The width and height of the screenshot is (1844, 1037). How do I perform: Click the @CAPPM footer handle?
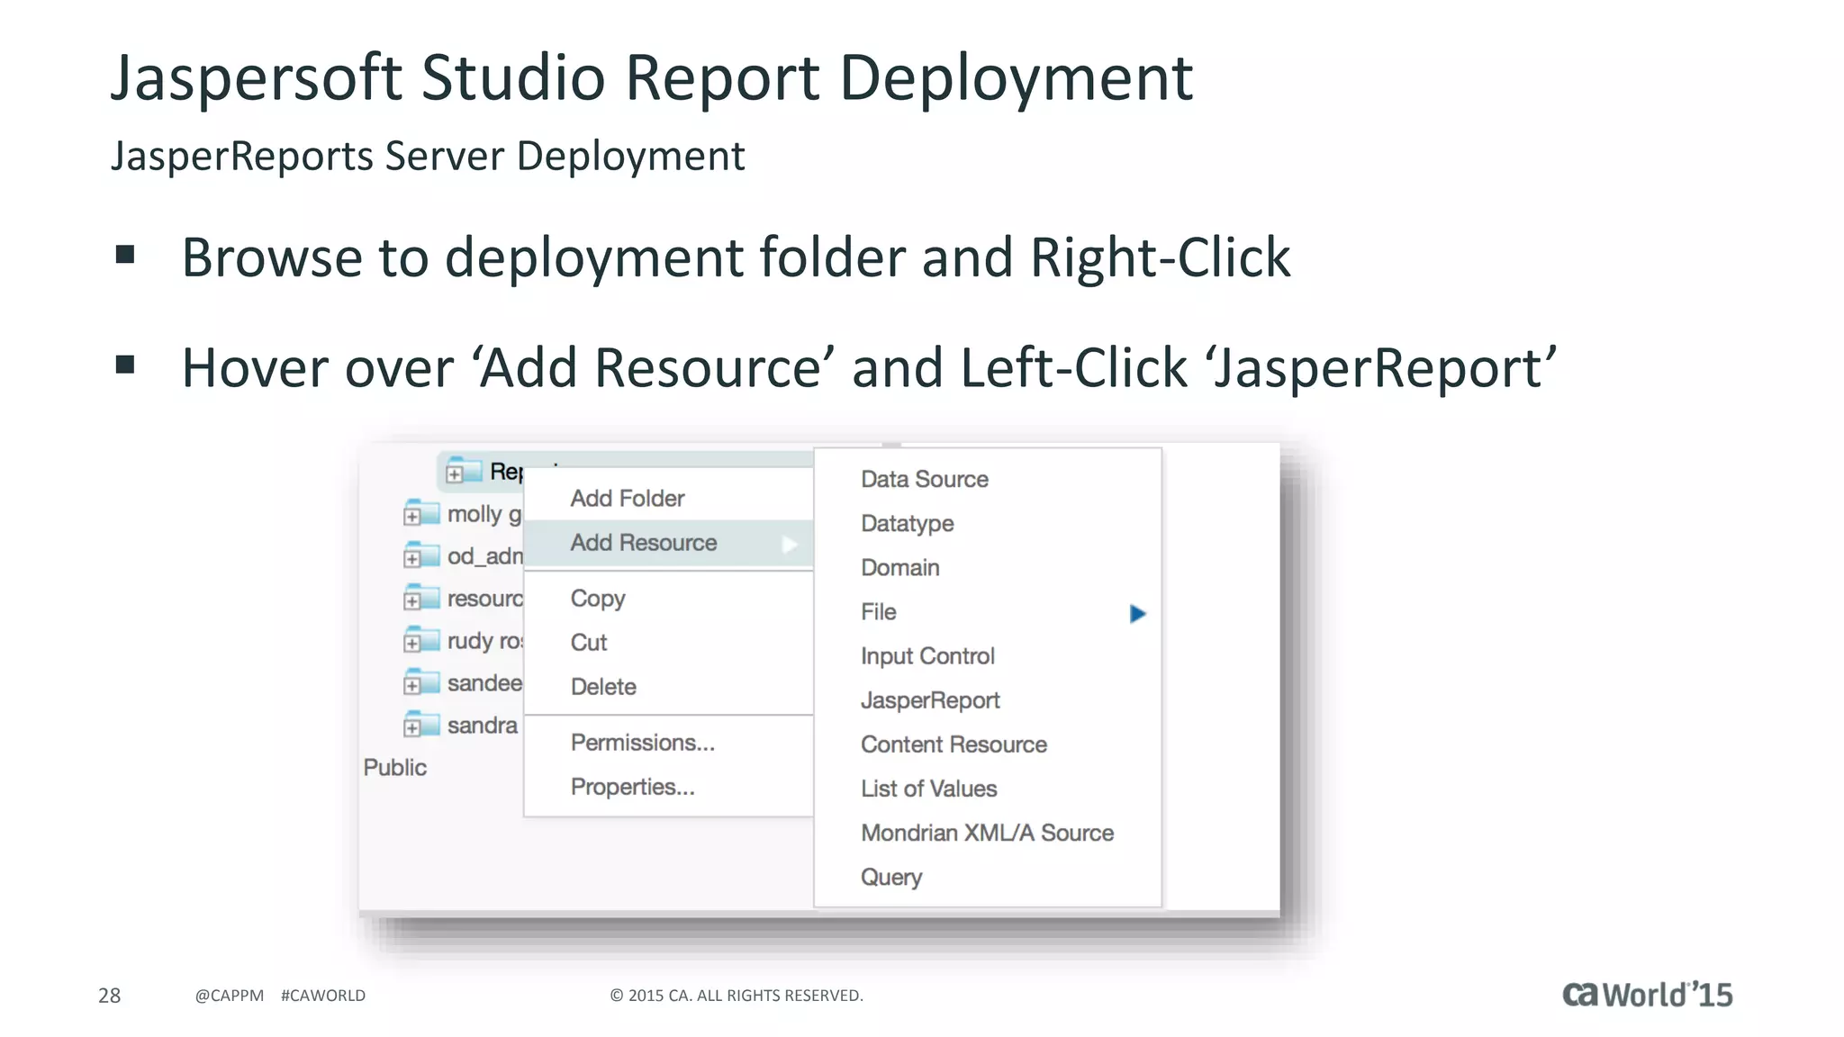coord(230,996)
